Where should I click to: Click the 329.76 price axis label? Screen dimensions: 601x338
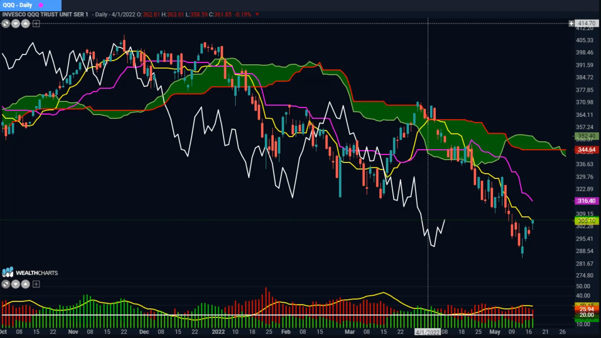[x=585, y=177]
